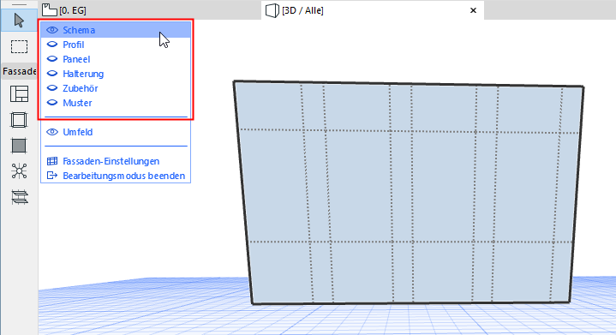
Task: Choose the Accessory tool icon
Action: tap(19, 197)
